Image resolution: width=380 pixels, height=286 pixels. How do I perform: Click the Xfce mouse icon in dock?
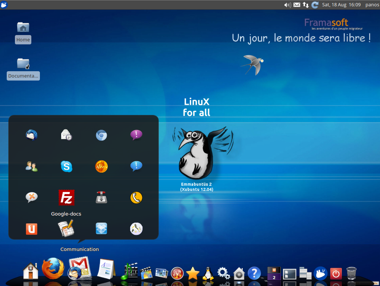tap(320, 273)
